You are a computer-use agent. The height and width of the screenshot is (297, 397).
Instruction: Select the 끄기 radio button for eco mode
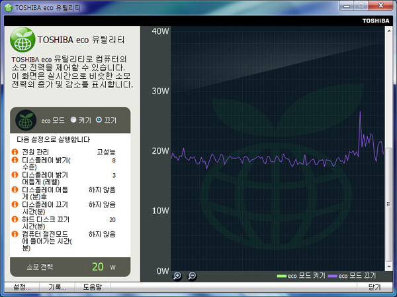(99, 120)
